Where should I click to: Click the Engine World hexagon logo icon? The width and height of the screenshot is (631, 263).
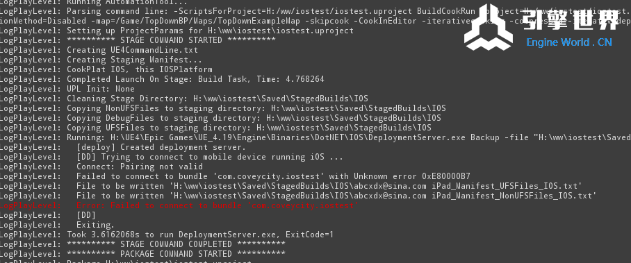pos(488,28)
